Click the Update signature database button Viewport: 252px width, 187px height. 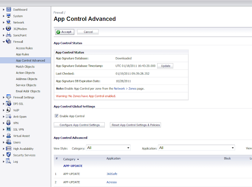165,66
